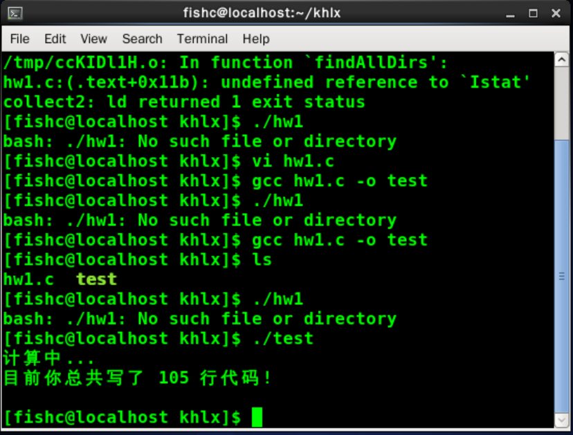Open the Terminal menu
Screen dimensions: 573x435
click(202, 39)
